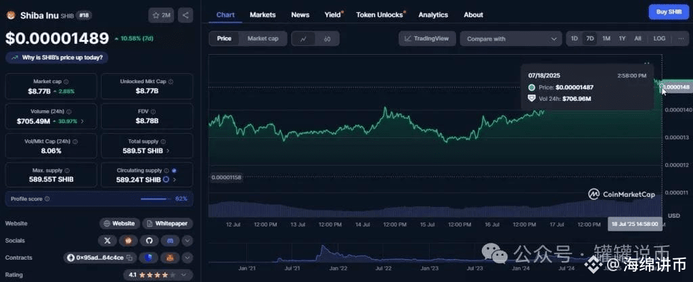
Task: Open the Analytics tab
Action: (x=433, y=15)
